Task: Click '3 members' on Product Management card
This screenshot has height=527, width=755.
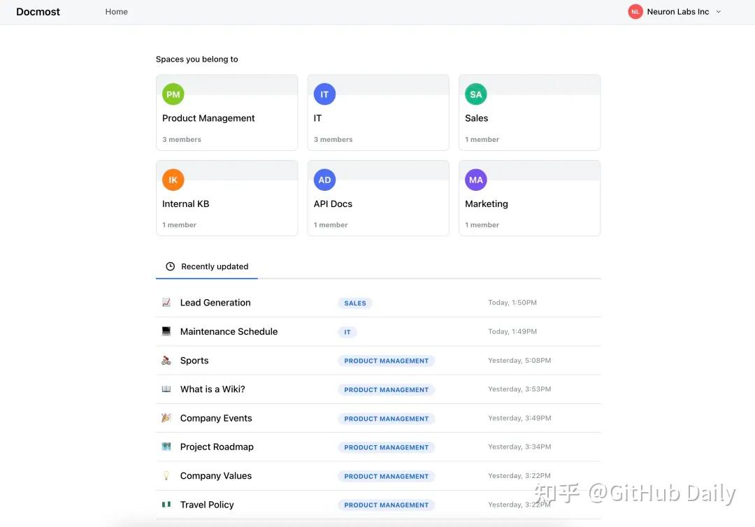Action: (x=182, y=139)
